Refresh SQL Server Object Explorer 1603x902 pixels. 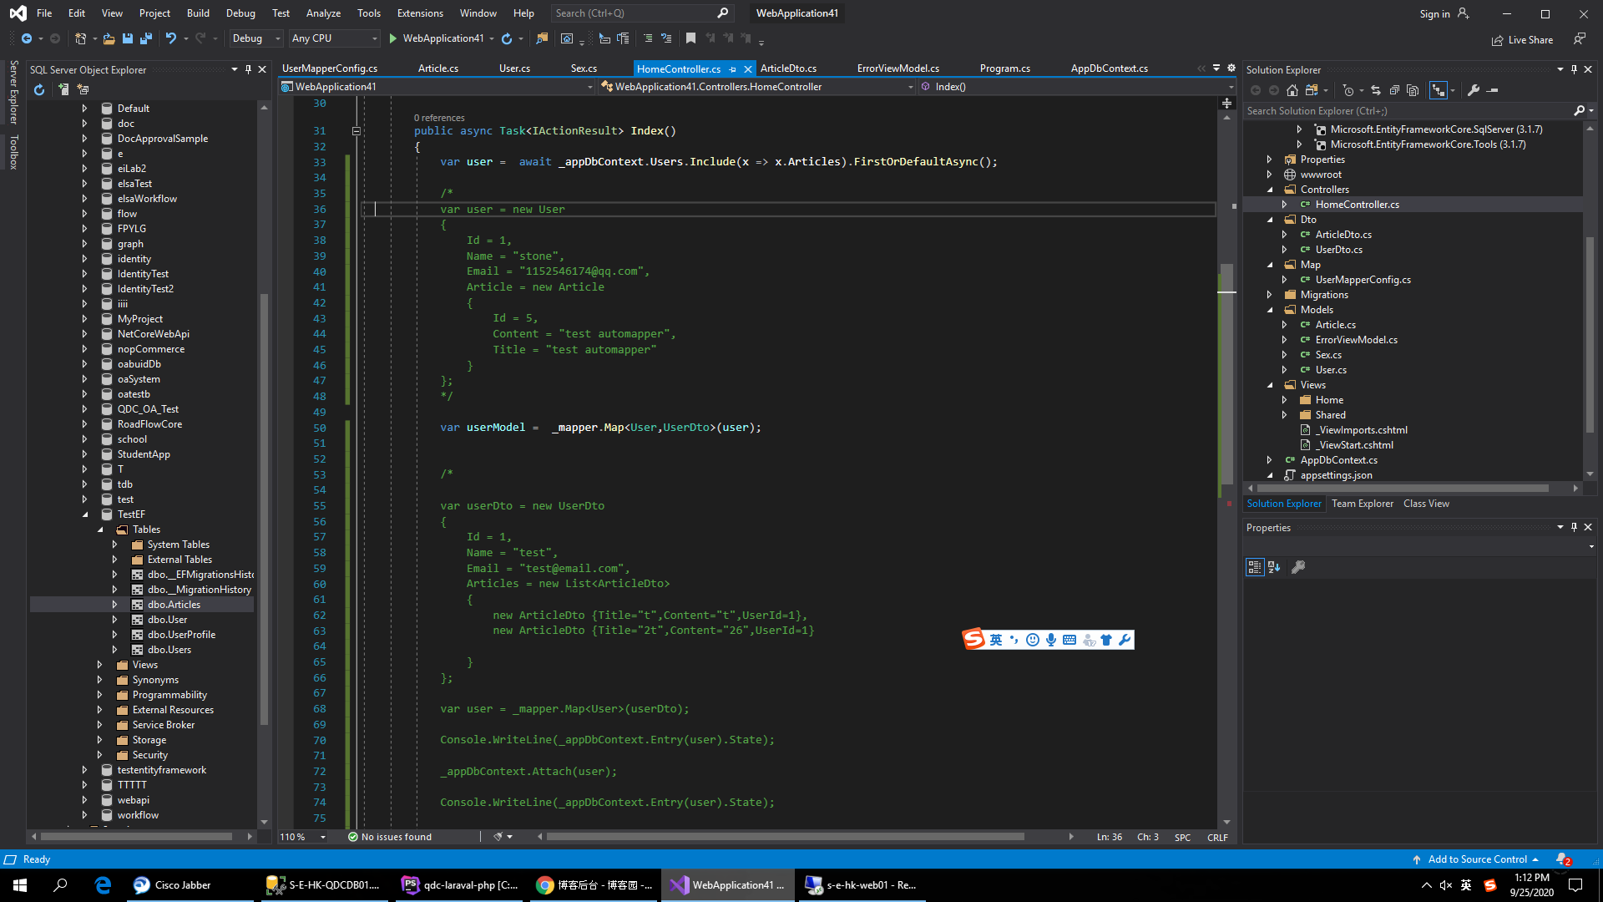(x=39, y=89)
